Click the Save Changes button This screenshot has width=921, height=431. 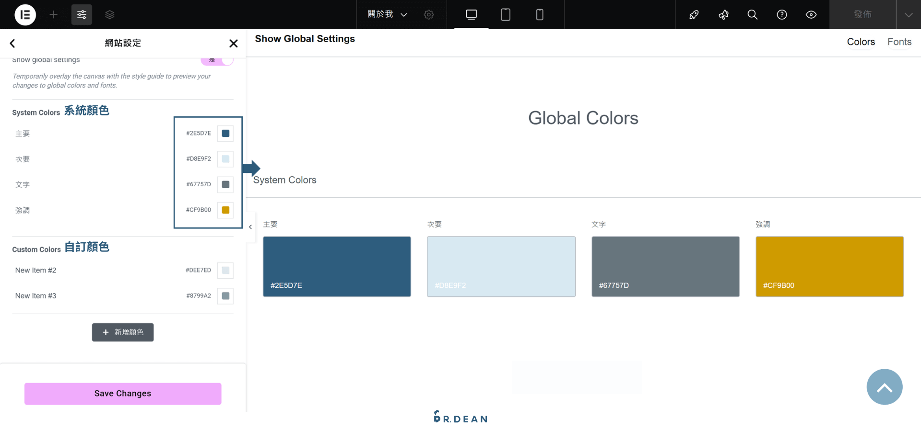pos(123,394)
